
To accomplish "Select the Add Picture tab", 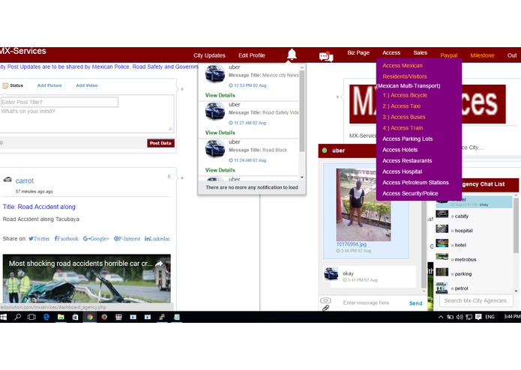I will [49, 85].
